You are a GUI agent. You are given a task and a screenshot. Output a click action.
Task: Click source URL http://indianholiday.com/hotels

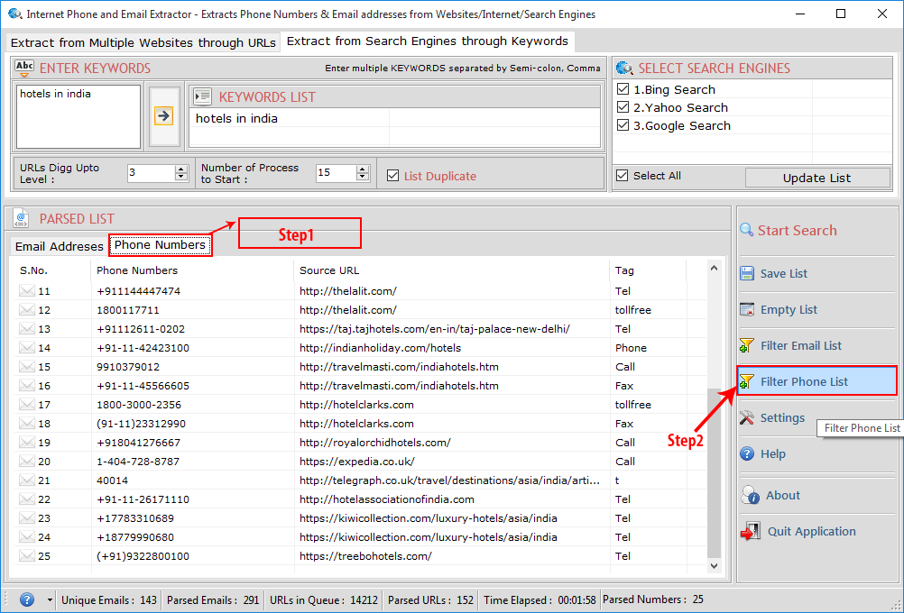380,348
